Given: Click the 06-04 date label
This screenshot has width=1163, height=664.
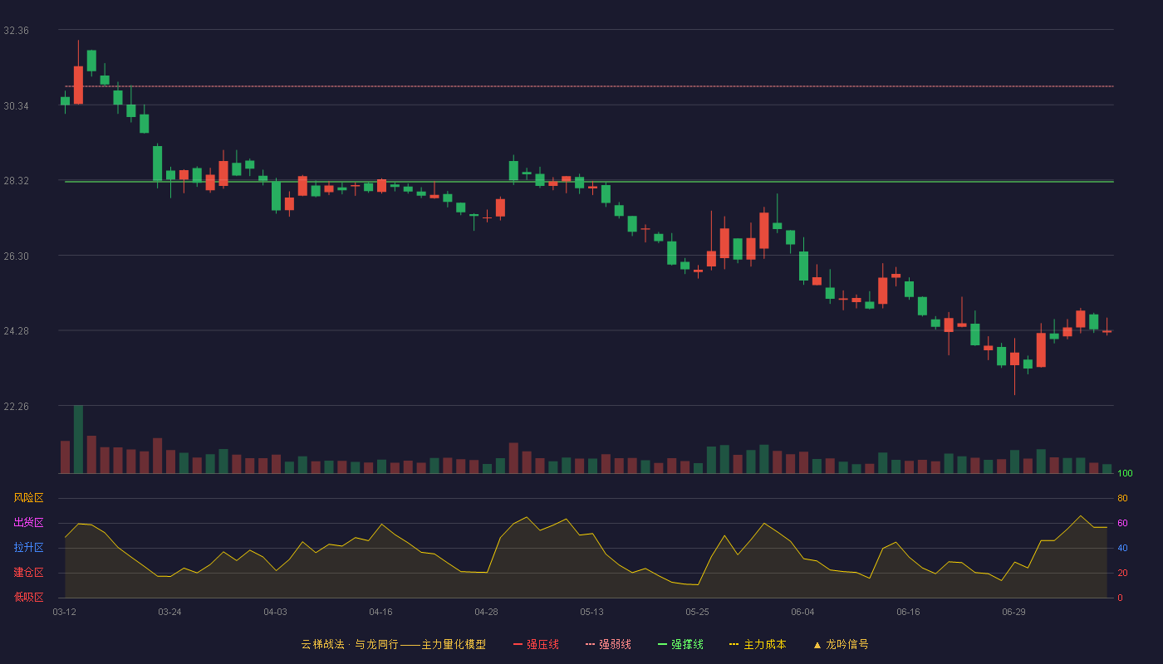Looking at the screenshot, I should point(802,612).
